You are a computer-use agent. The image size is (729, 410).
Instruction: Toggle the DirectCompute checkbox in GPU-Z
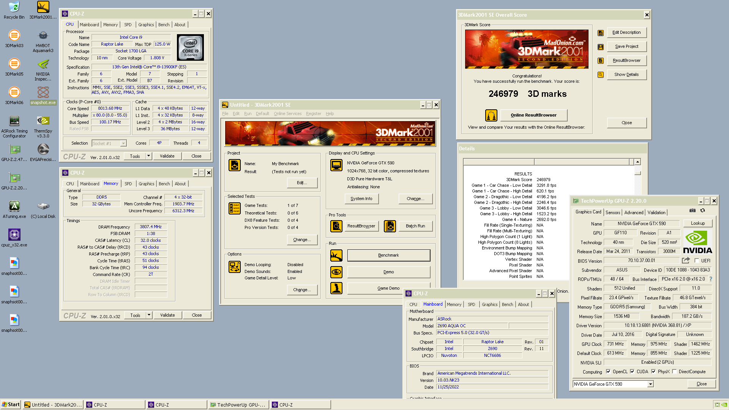(674, 372)
